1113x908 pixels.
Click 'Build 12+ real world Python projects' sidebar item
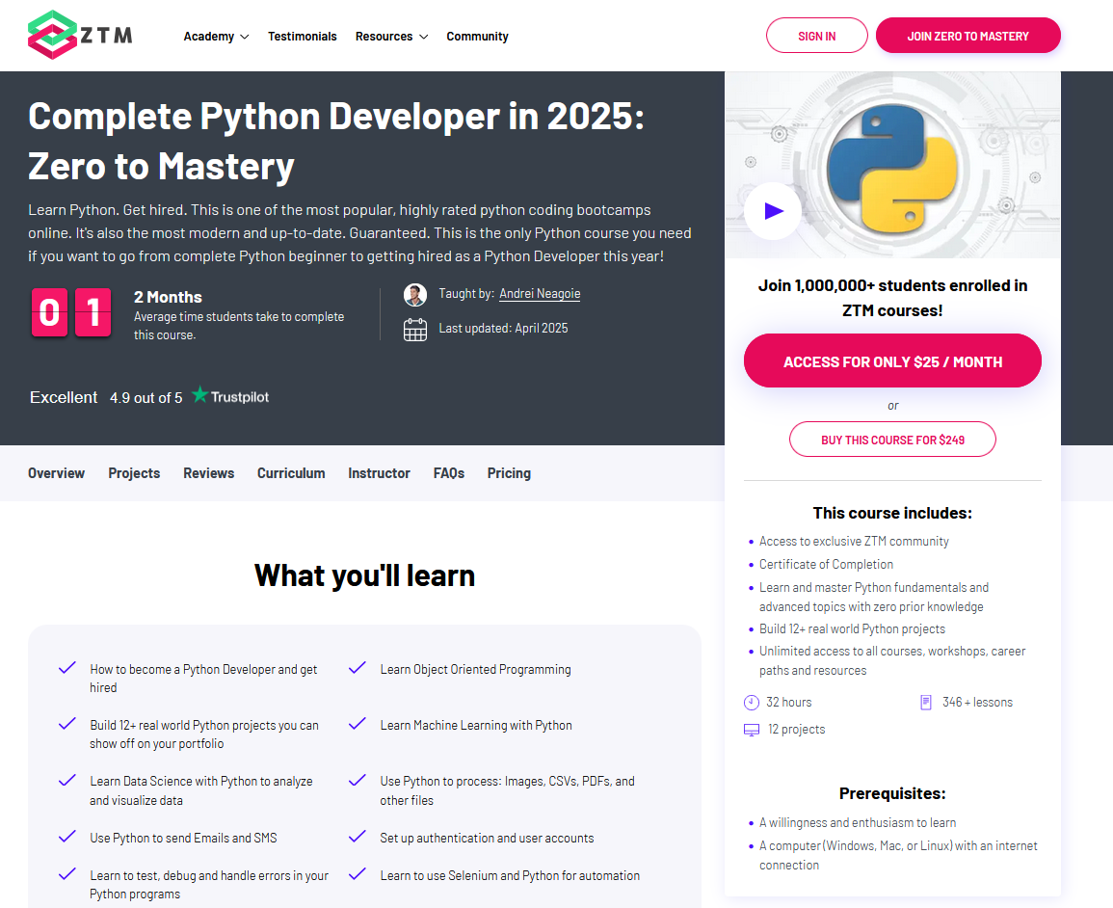point(852,629)
